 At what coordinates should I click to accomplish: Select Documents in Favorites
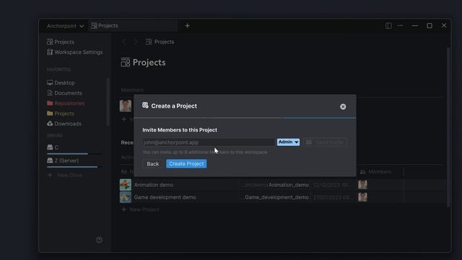pyautogui.click(x=64, y=93)
